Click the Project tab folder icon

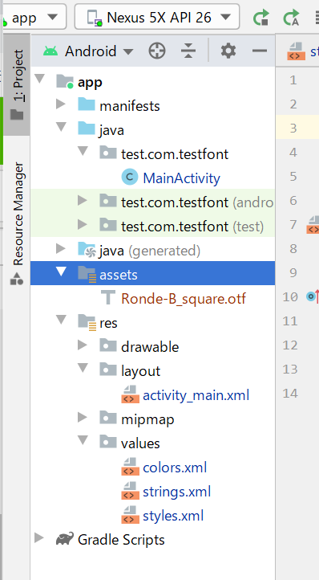(17, 114)
